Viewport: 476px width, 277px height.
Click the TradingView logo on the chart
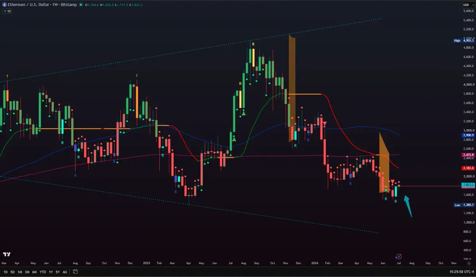[7, 254]
